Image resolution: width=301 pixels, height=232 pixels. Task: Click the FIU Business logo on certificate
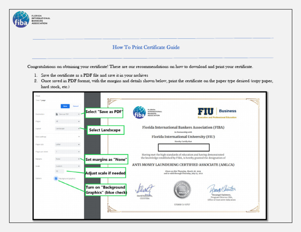pos(217,113)
